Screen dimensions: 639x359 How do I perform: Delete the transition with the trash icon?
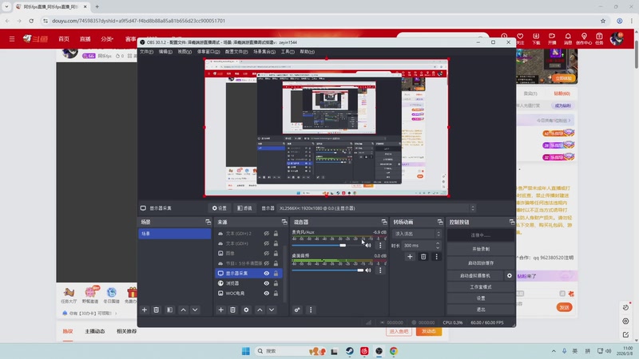click(423, 256)
